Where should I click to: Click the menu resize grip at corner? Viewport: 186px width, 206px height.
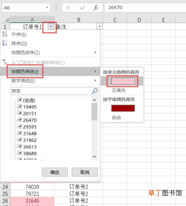pyautogui.click(x=98, y=180)
